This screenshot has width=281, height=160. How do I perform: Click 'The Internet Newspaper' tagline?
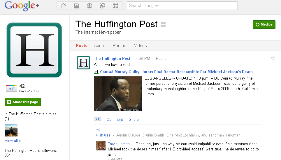click(98, 32)
